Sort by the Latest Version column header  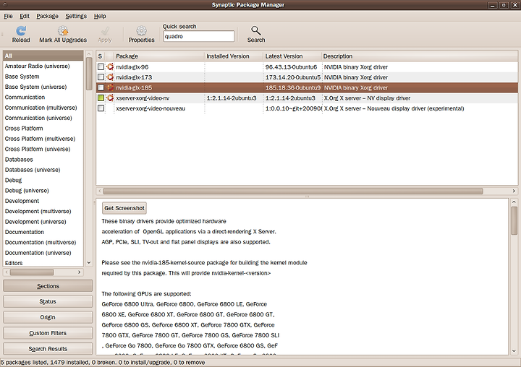292,56
